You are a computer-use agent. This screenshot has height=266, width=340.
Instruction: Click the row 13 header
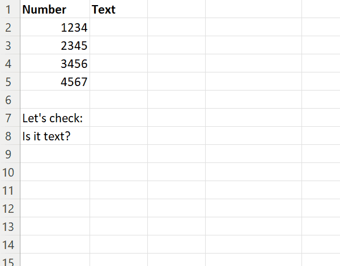[9, 226]
